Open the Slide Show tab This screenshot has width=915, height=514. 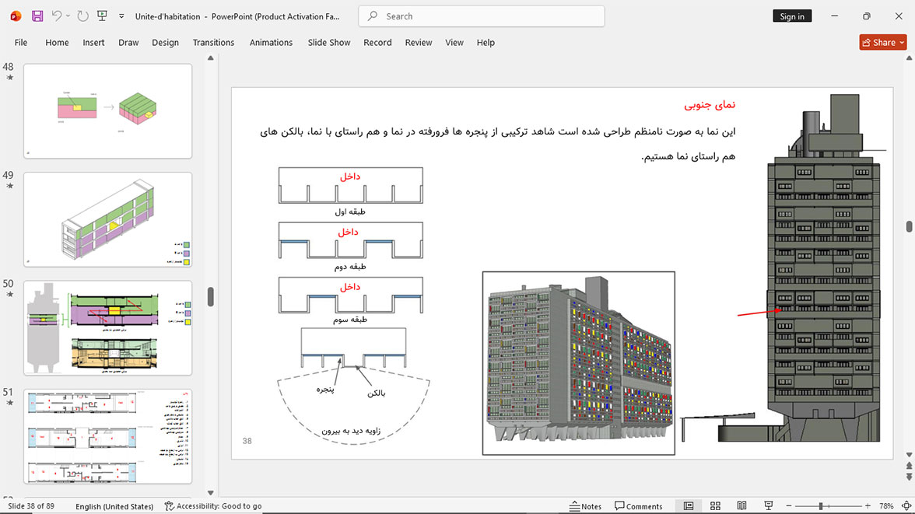click(x=329, y=43)
